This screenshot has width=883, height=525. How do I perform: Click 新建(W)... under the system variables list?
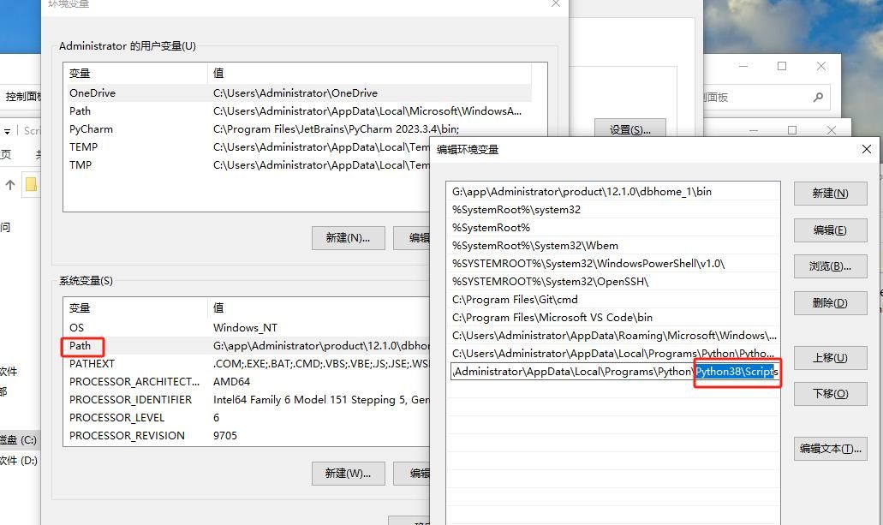pyautogui.click(x=348, y=474)
